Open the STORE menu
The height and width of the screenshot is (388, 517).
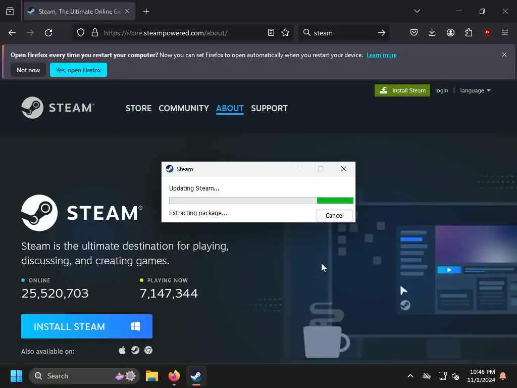click(x=138, y=108)
